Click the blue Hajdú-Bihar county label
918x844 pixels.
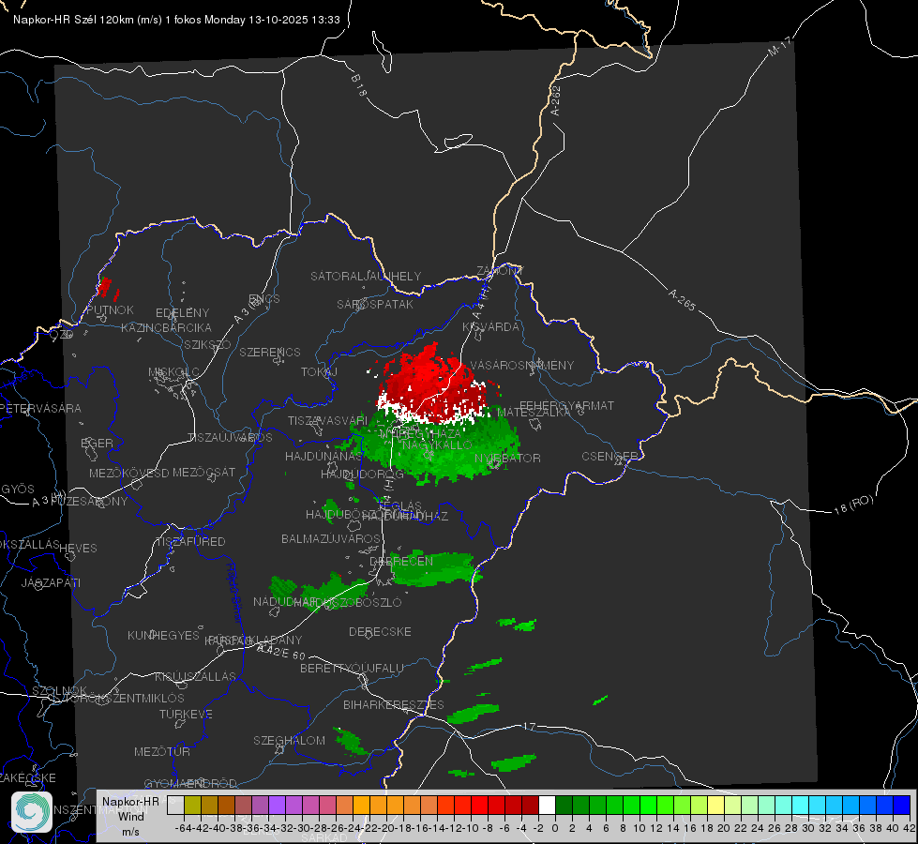[234, 593]
